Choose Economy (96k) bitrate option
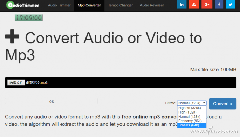 (x=192, y=121)
